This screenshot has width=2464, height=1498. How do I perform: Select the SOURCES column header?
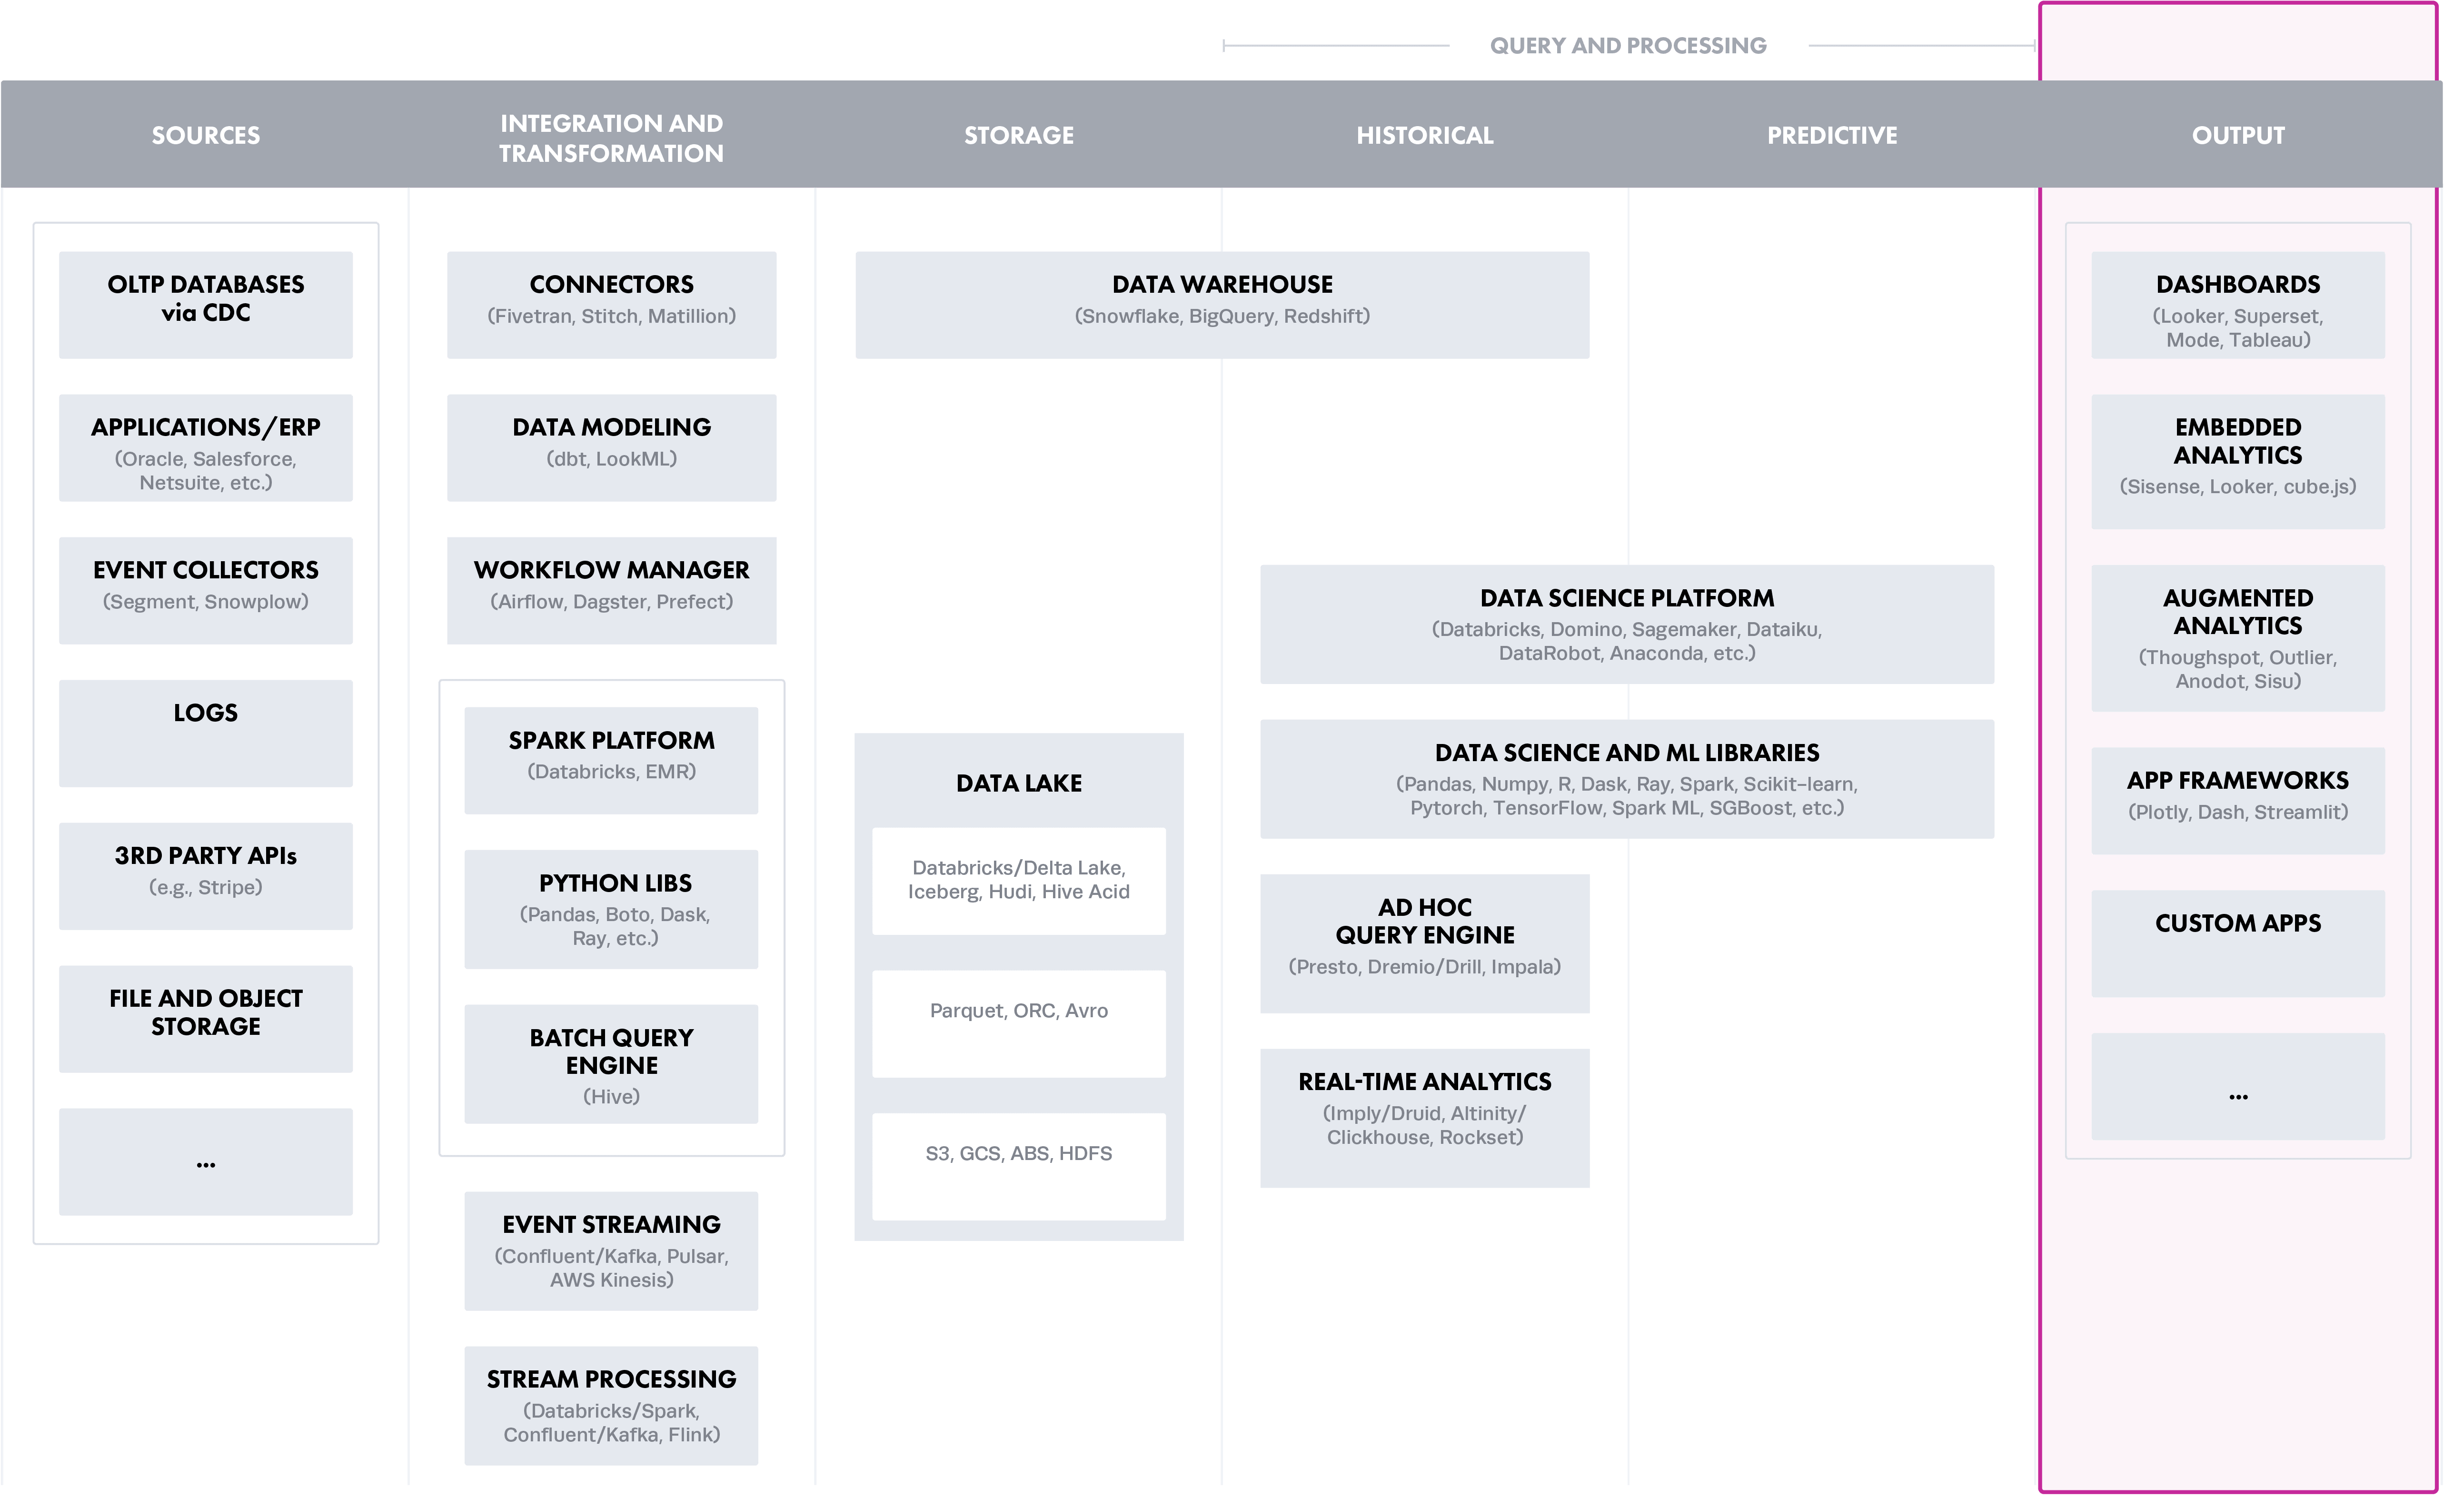[x=206, y=135]
